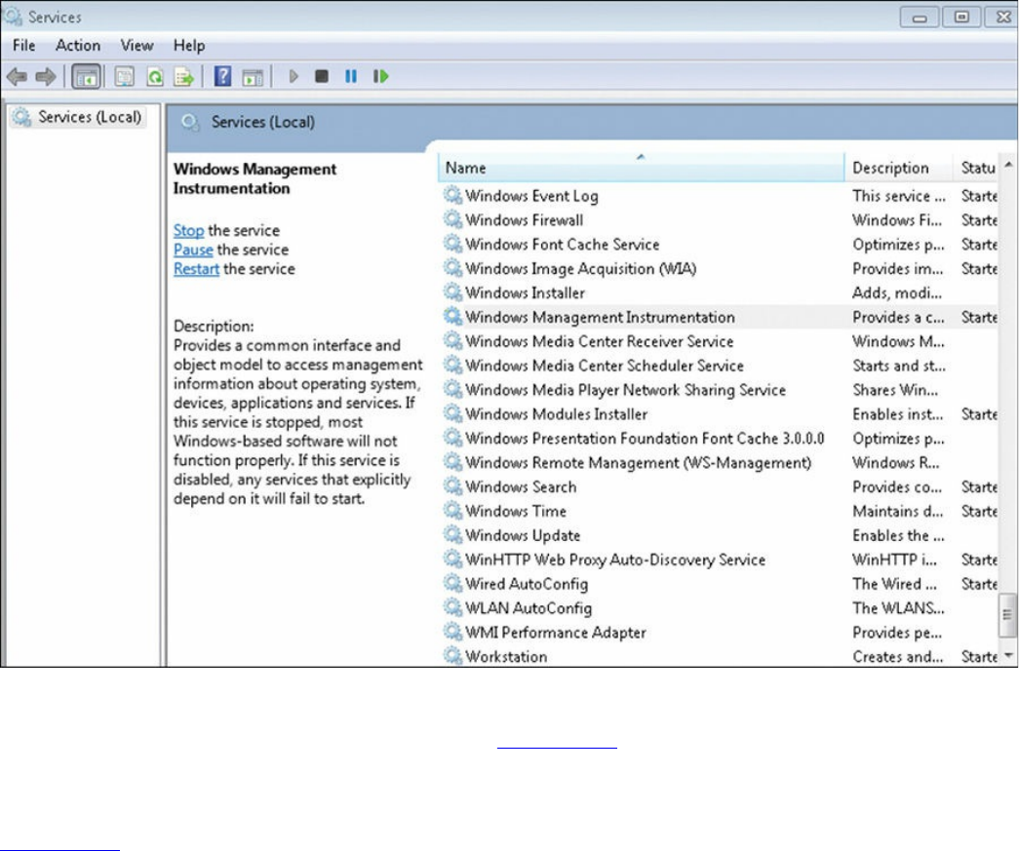Click the gear icon beside Windows Installer

click(x=452, y=292)
